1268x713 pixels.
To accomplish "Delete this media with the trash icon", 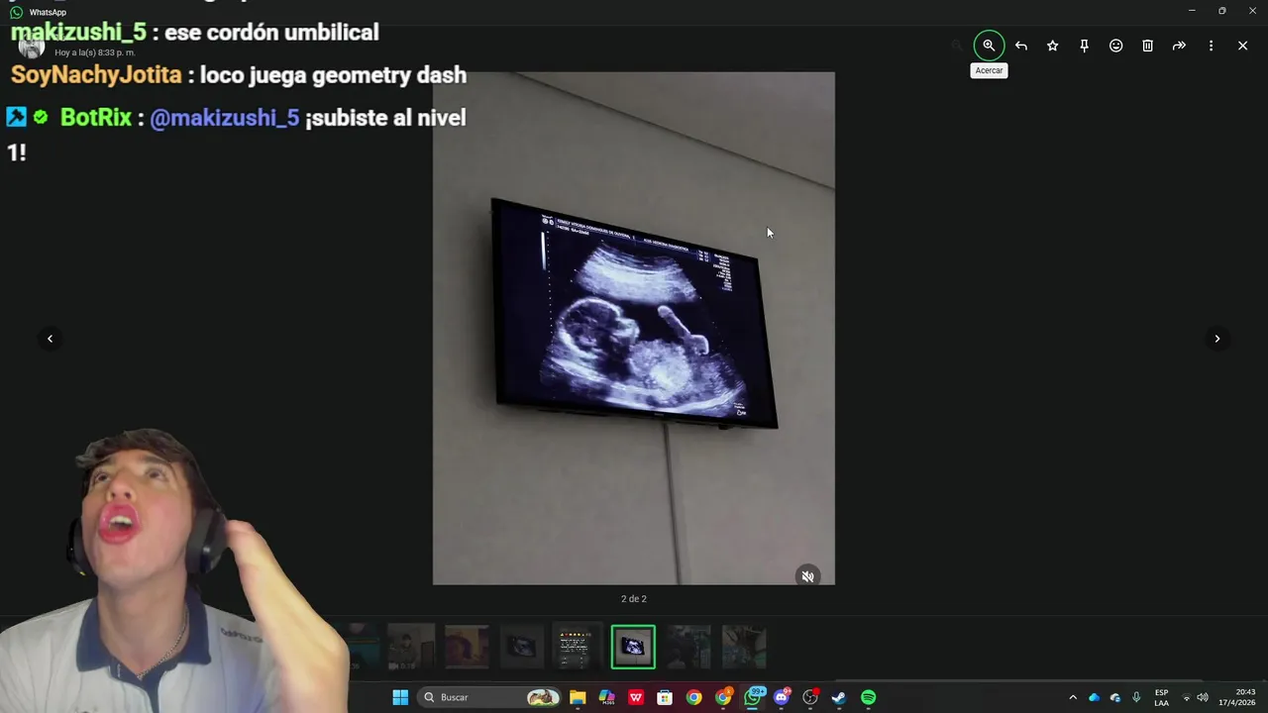I will tap(1148, 46).
